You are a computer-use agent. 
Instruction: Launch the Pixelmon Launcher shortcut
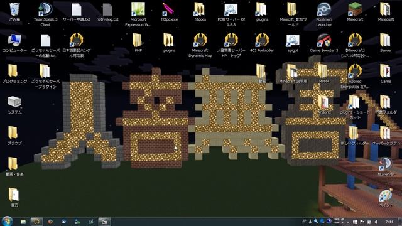click(324, 14)
